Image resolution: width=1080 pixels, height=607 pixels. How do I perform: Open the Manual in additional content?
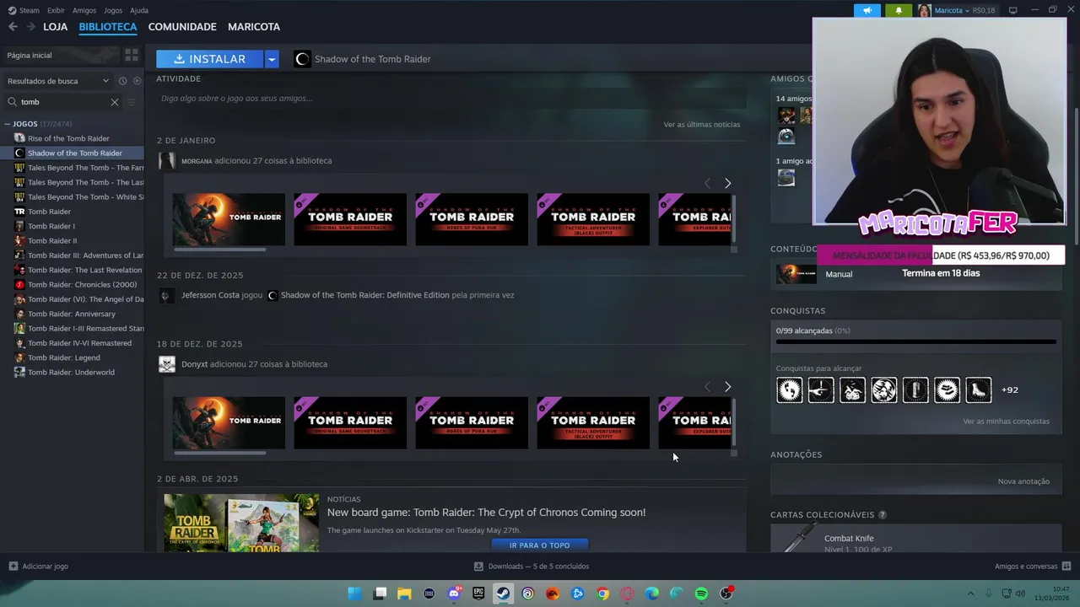[x=839, y=274]
